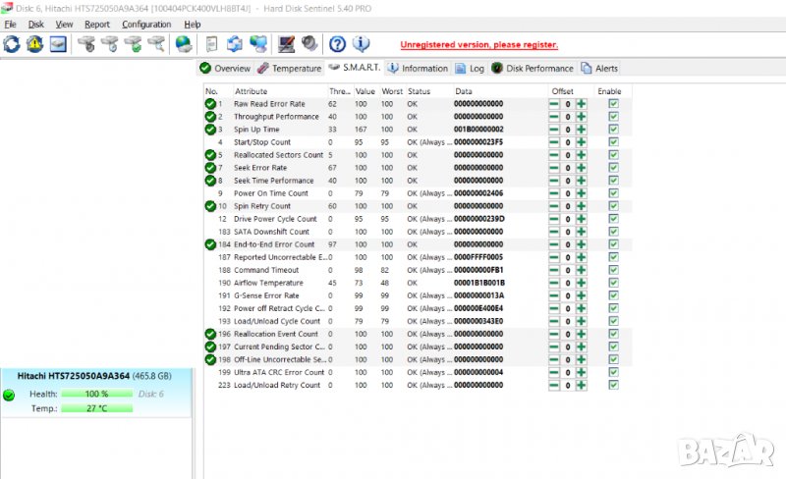786x479 pixels.
Task: Open the Report menu
Action: (97, 24)
